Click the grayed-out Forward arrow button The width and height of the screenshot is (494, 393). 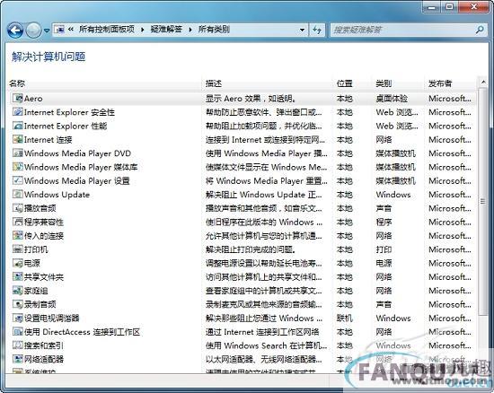point(33,31)
